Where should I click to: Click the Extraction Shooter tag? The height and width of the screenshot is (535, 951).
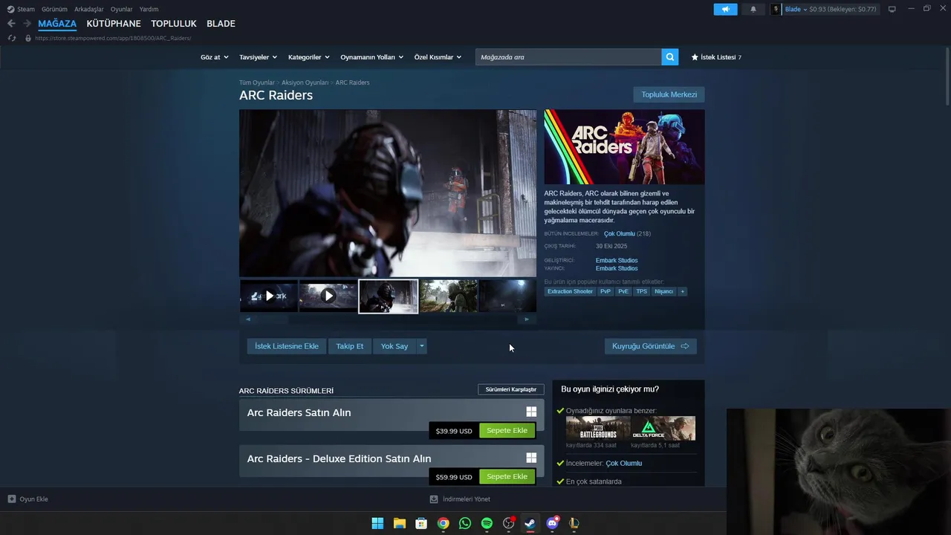(x=570, y=291)
